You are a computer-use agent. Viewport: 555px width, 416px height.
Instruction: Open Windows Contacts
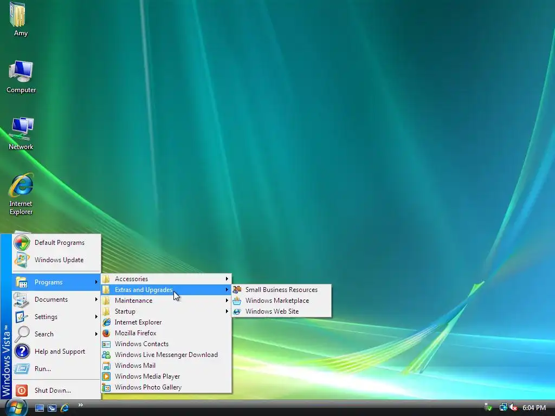166,344
